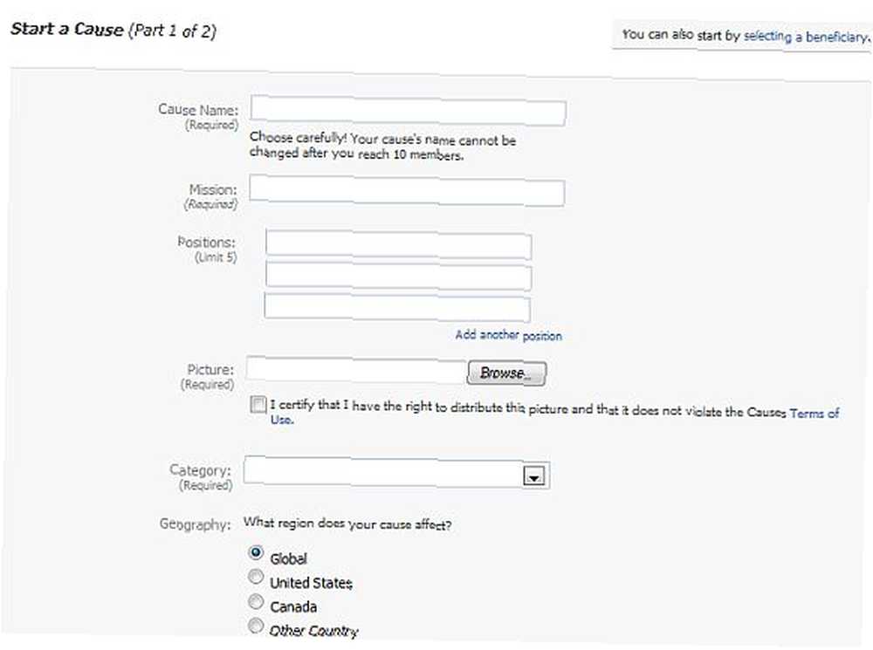Click the Global option label
Image resolution: width=873 pixels, height=650 pixels.
point(288,558)
